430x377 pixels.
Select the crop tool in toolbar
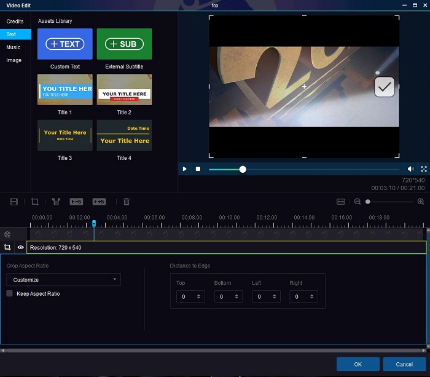tap(35, 202)
